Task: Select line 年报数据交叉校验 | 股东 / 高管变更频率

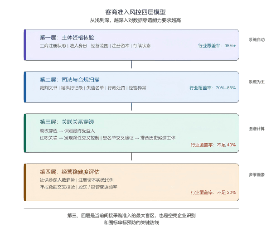Action: click(x=78, y=187)
